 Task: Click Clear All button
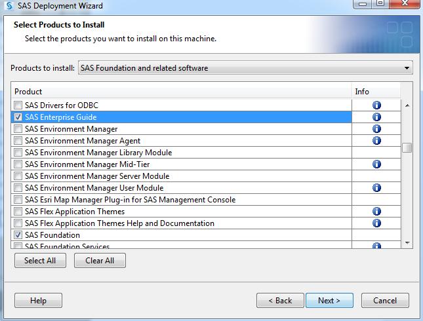pyautogui.click(x=100, y=260)
